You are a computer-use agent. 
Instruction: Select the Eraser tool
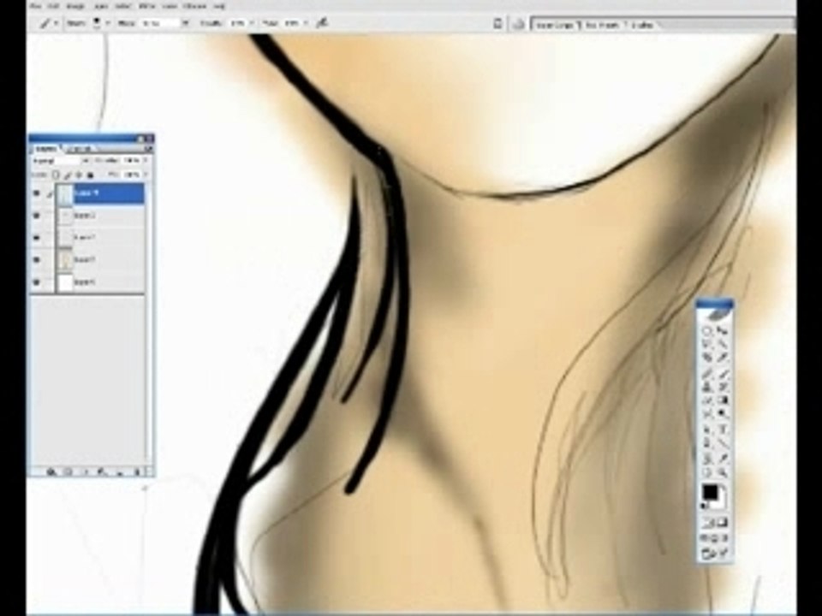[707, 400]
